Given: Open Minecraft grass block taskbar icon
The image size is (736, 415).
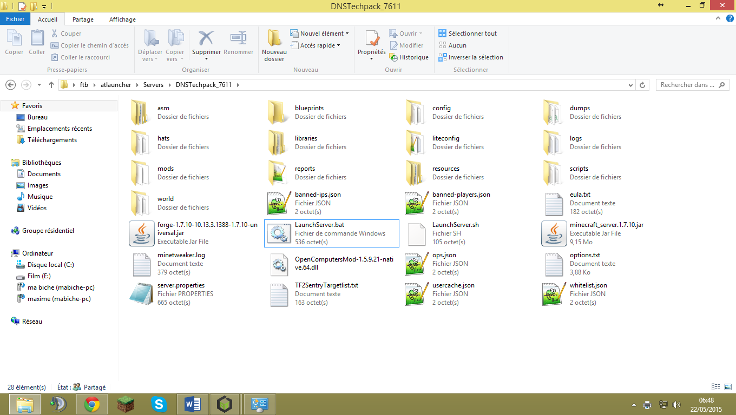Looking at the screenshot, I should tap(126, 404).
